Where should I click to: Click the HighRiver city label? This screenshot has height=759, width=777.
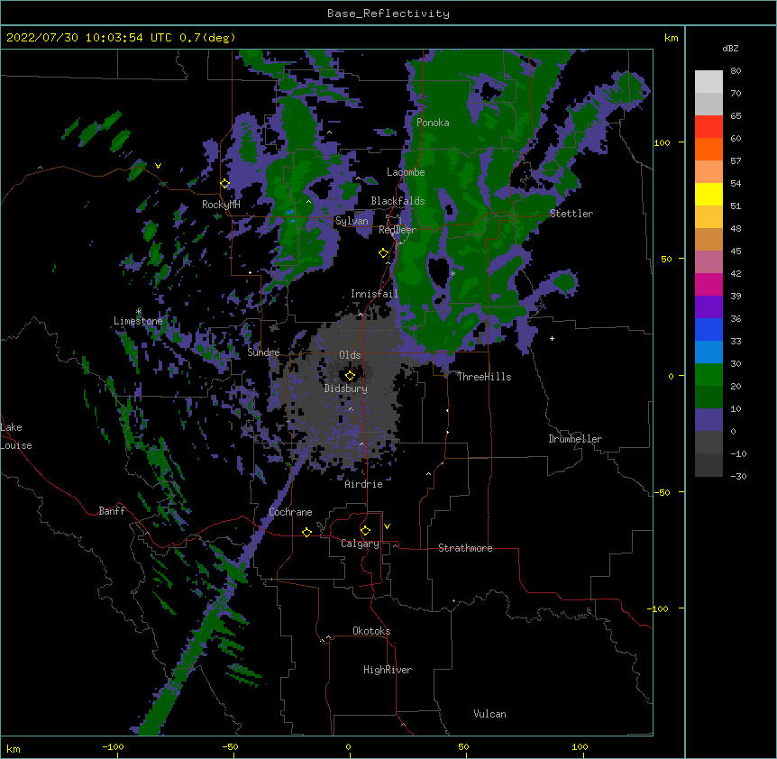click(x=387, y=670)
